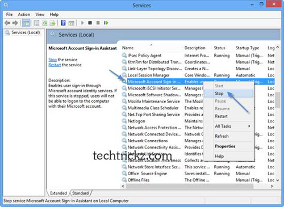Select the Offline Files service

198,180
